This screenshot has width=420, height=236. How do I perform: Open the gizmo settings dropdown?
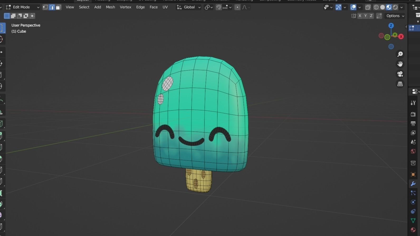[345, 7]
